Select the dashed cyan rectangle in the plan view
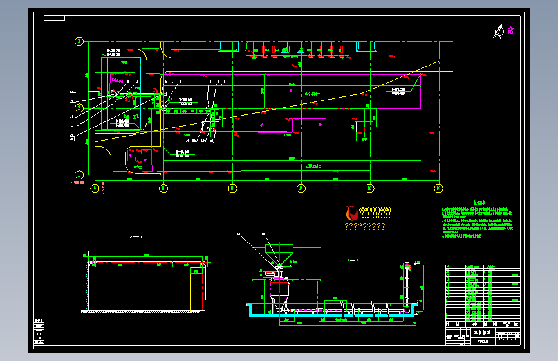 (292, 162)
